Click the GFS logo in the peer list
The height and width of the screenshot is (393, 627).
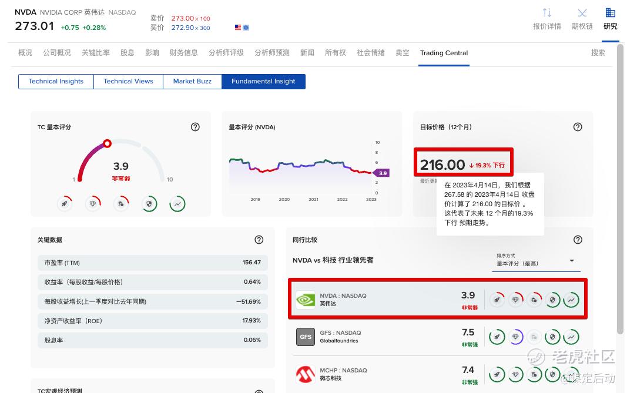point(306,337)
